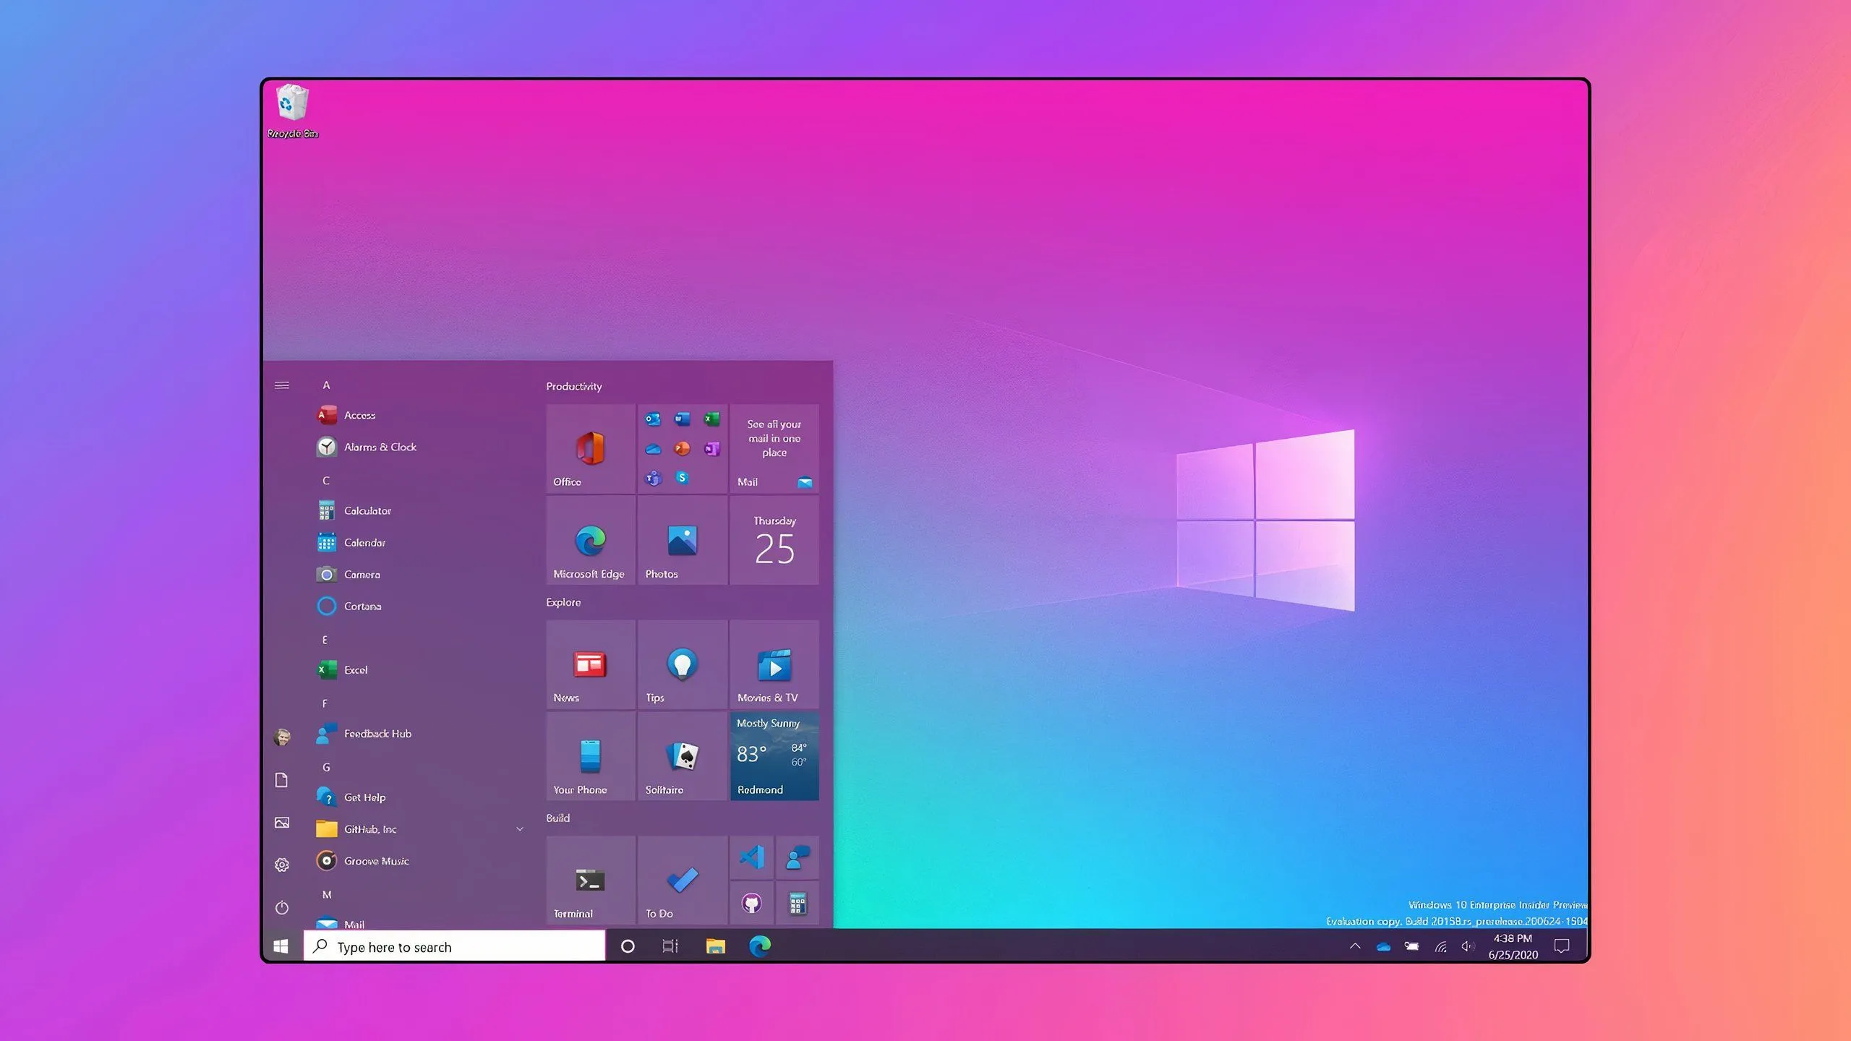Select Alarms & Clock in the app list
This screenshot has height=1041, width=1851.
380,447
